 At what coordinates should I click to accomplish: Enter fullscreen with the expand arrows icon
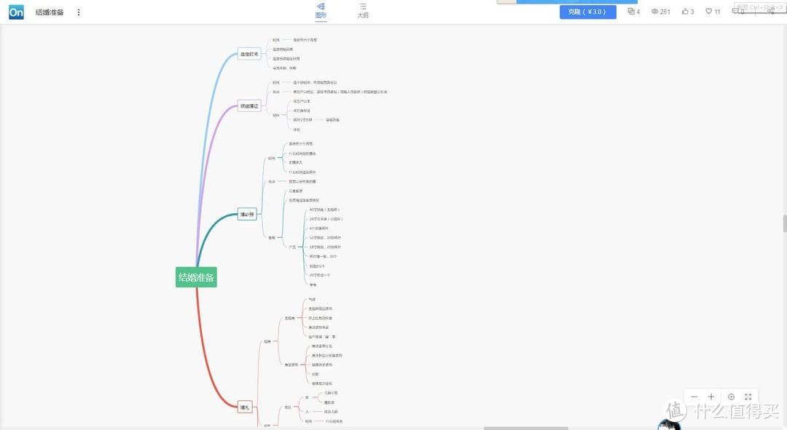pos(748,397)
